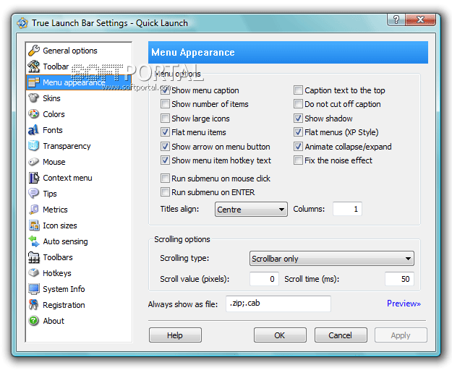The image size is (452, 370).
Task: Click the OK button
Action: (x=280, y=335)
